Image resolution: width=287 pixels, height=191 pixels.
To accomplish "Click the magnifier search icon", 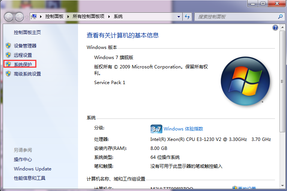I will [280, 17].
